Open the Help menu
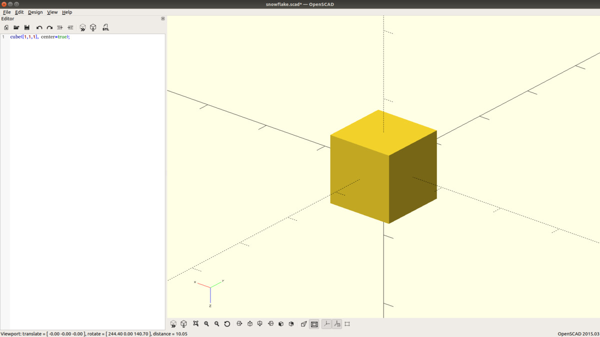Screen dimensions: 600x337 (x=67, y=12)
